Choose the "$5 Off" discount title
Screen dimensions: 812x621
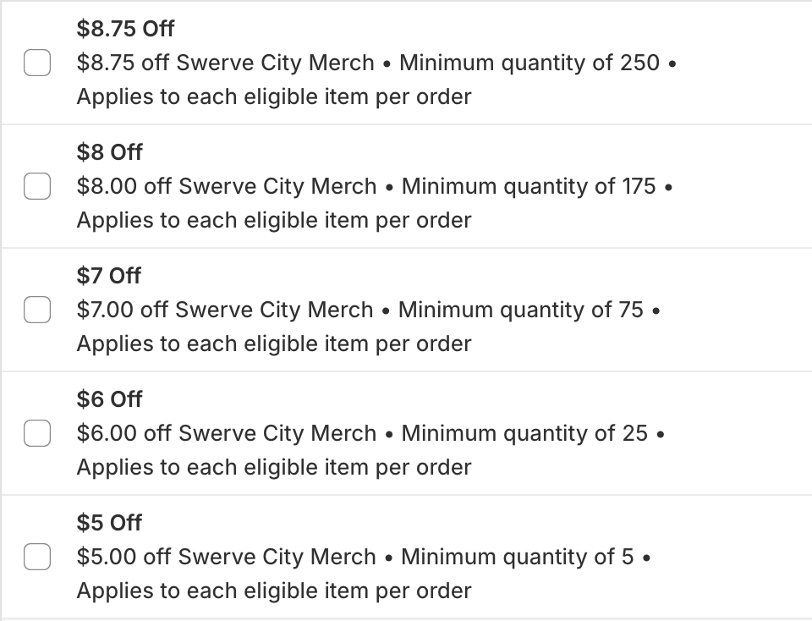[109, 523]
